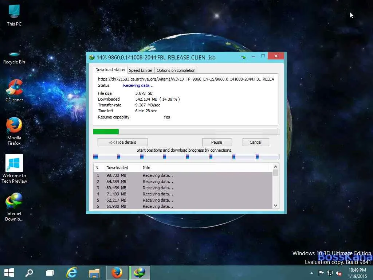The height and width of the screenshot is (280, 373).
Task: Click the download URL text
Action: tap(186, 79)
